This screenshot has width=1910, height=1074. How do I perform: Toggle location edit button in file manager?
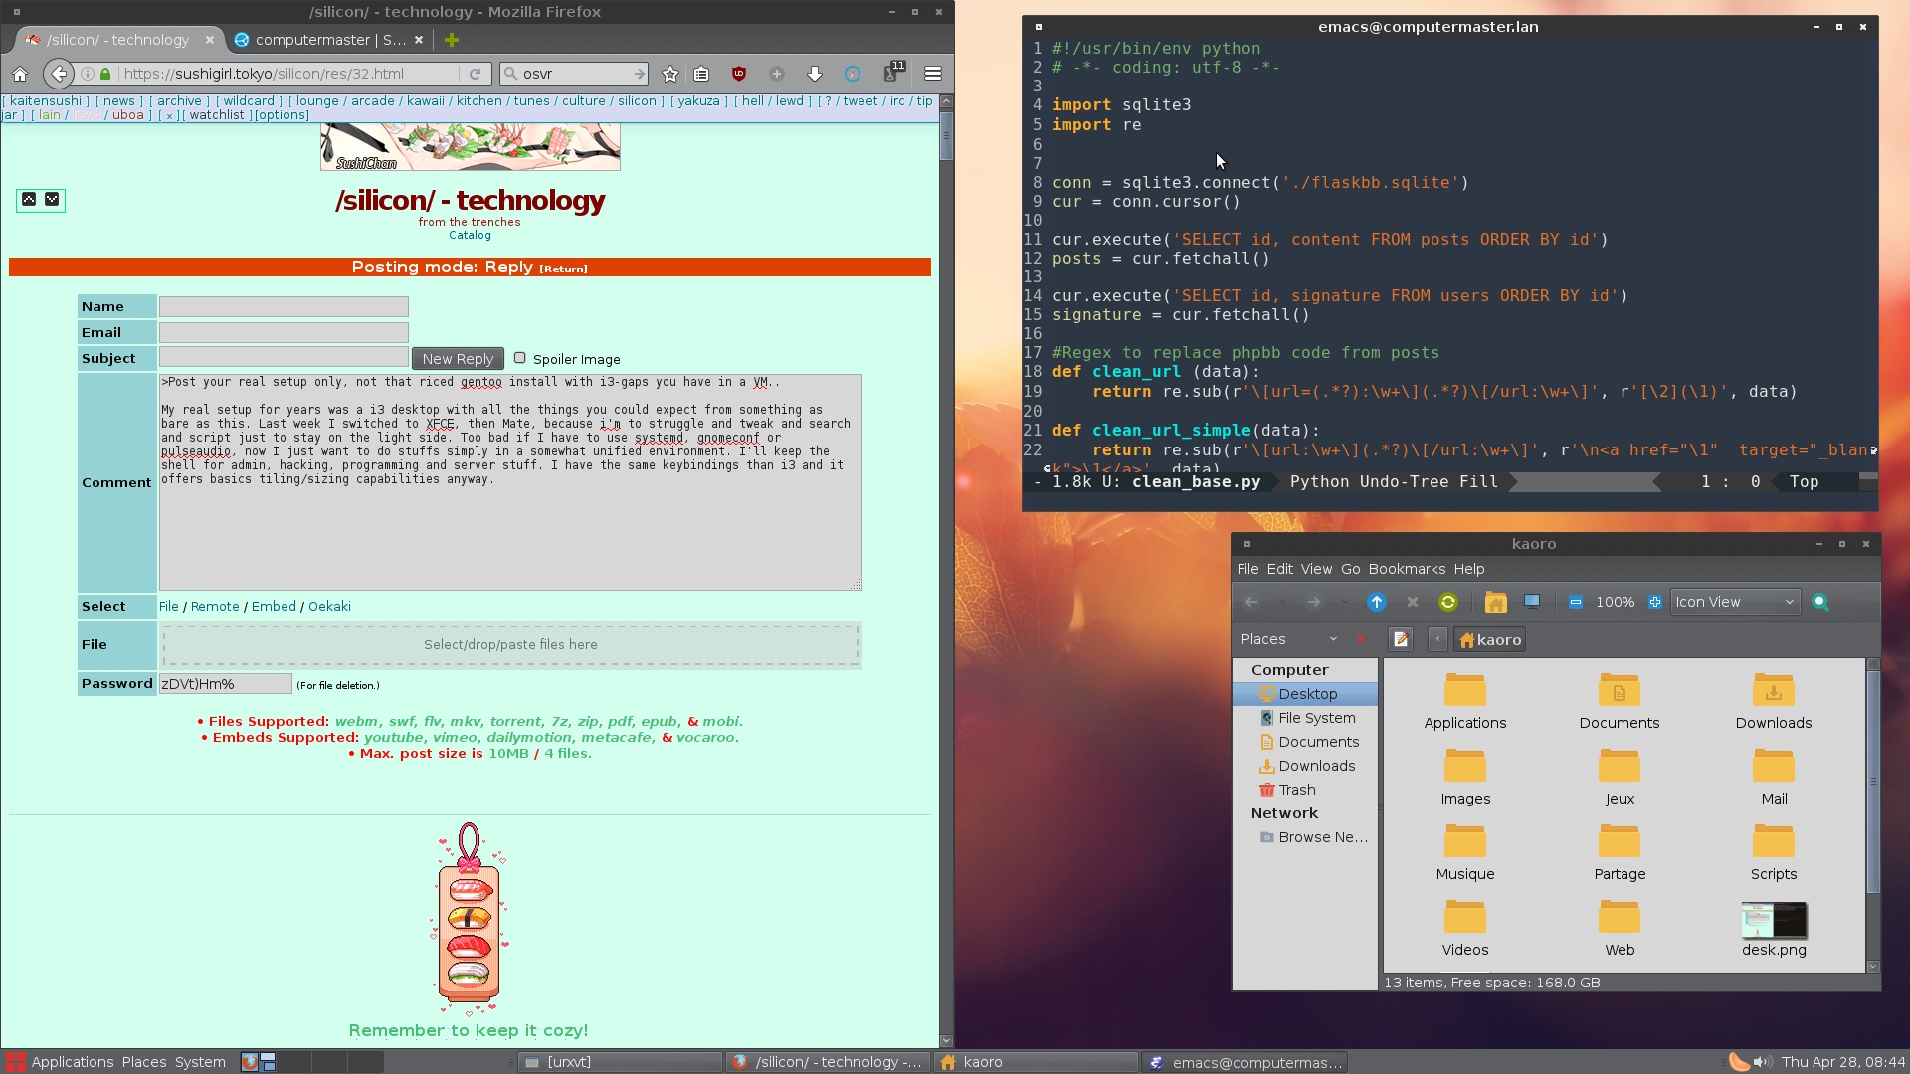pos(1401,639)
